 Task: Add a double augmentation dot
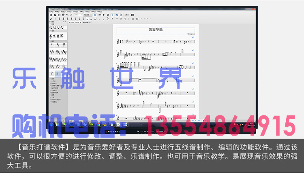pyautogui.click(x=103, y=19)
